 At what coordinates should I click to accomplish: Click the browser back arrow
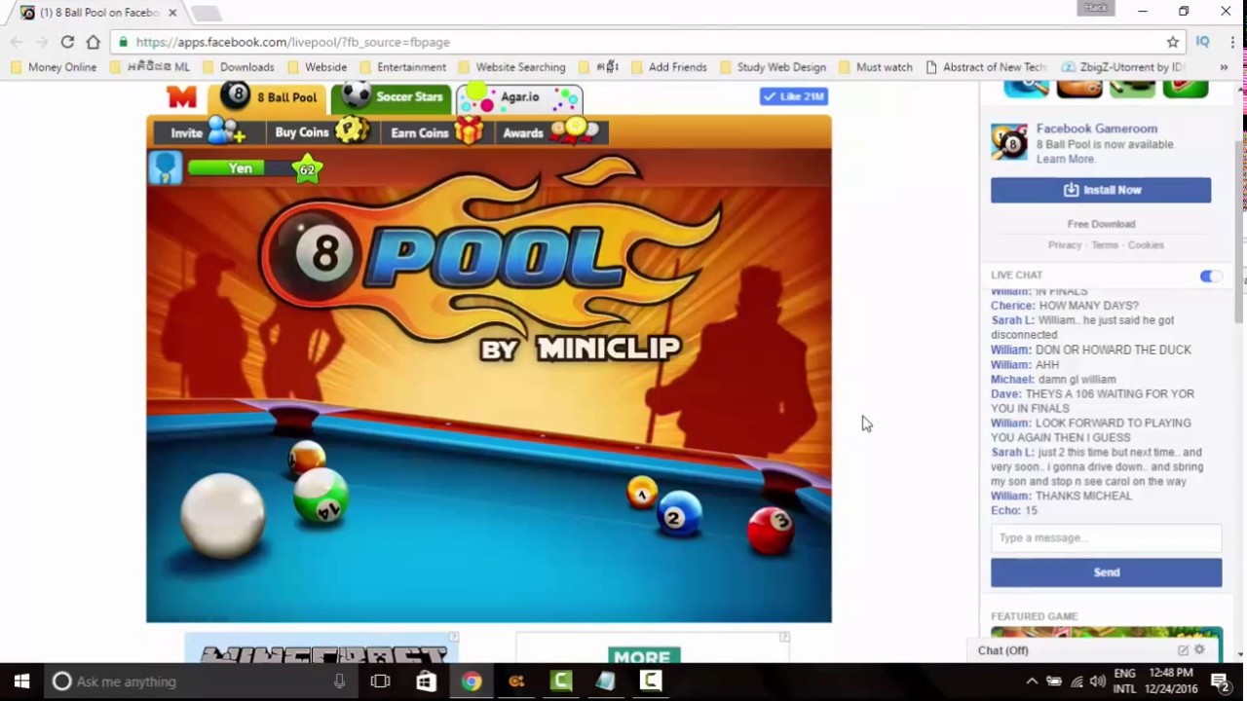click(x=17, y=42)
